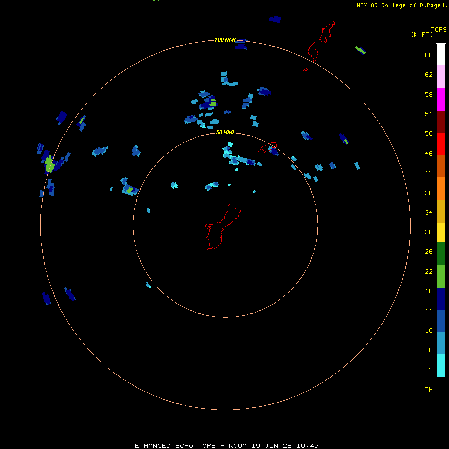Click the large green echo on west 100 NMI ring
The height and width of the screenshot is (449, 449).
click(x=49, y=163)
